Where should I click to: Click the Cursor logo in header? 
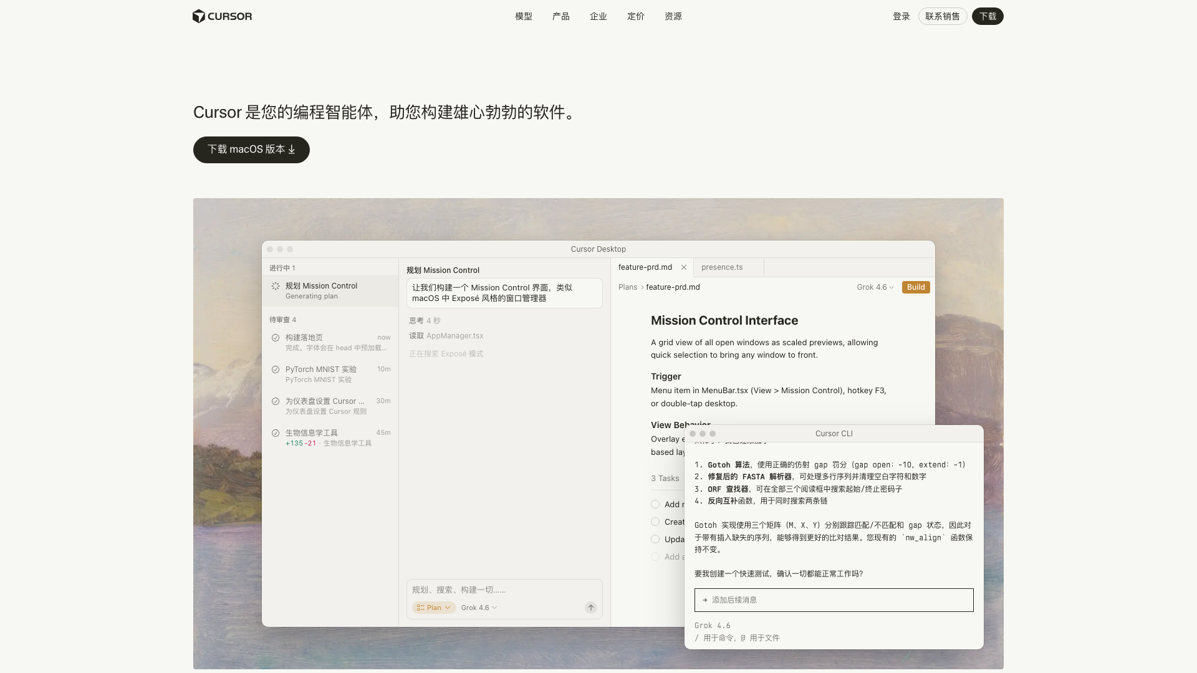223,16
